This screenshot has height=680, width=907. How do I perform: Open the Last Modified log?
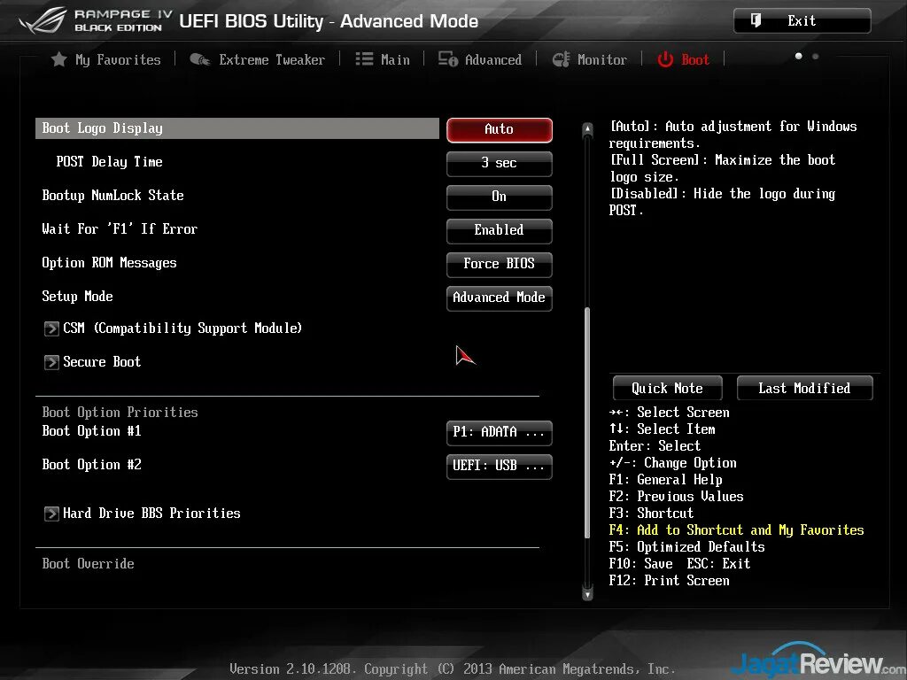pos(804,388)
